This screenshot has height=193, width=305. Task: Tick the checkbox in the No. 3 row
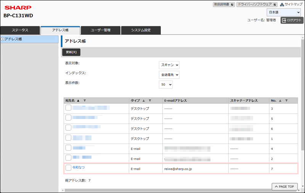pyautogui.click(x=68, y=108)
